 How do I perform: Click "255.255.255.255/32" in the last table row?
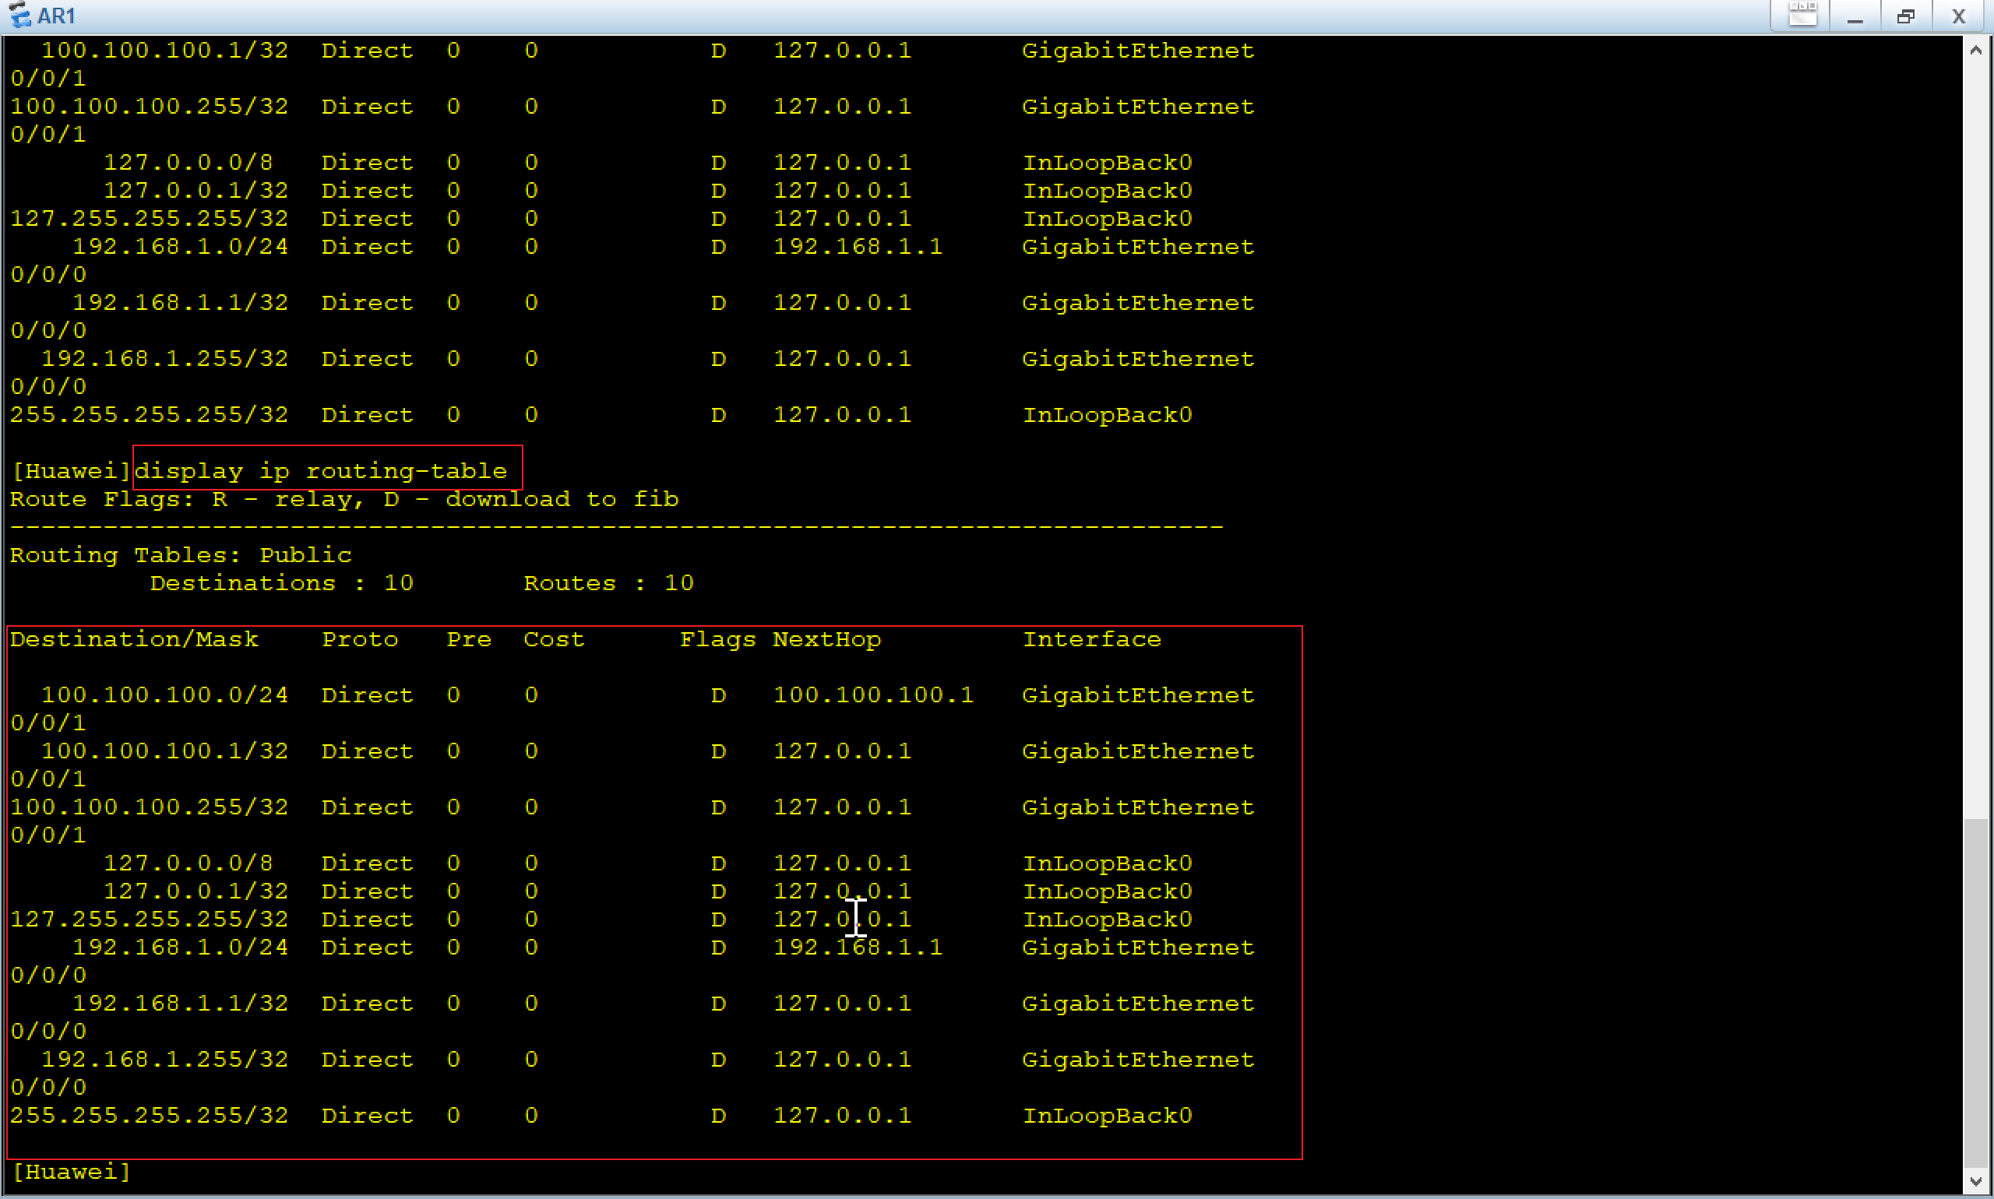coord(150,1114)
